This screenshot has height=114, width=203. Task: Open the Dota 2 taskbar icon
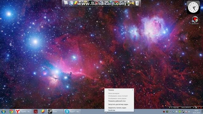tap(36, 111)
